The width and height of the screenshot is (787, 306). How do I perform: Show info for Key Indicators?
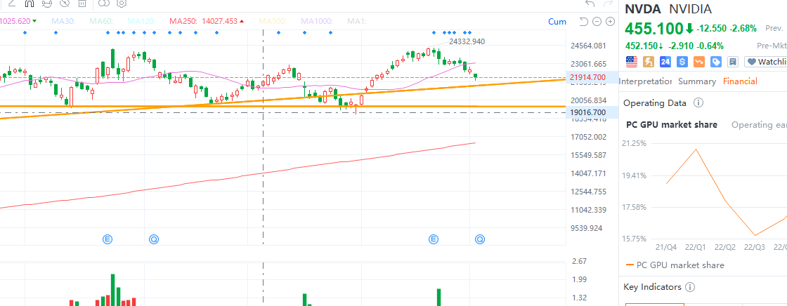pyautogui.click(x=689, y=287)
